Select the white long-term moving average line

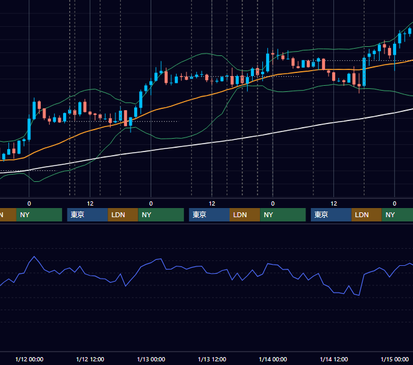click(211, 143)
